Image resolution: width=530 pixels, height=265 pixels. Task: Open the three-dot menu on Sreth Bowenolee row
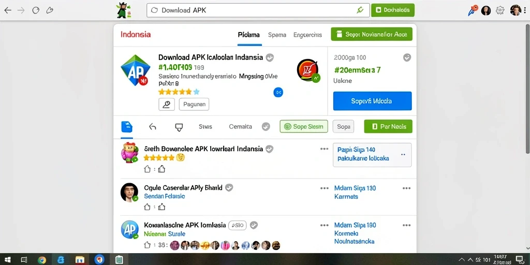pyautogui.click(x=324, y=149)
